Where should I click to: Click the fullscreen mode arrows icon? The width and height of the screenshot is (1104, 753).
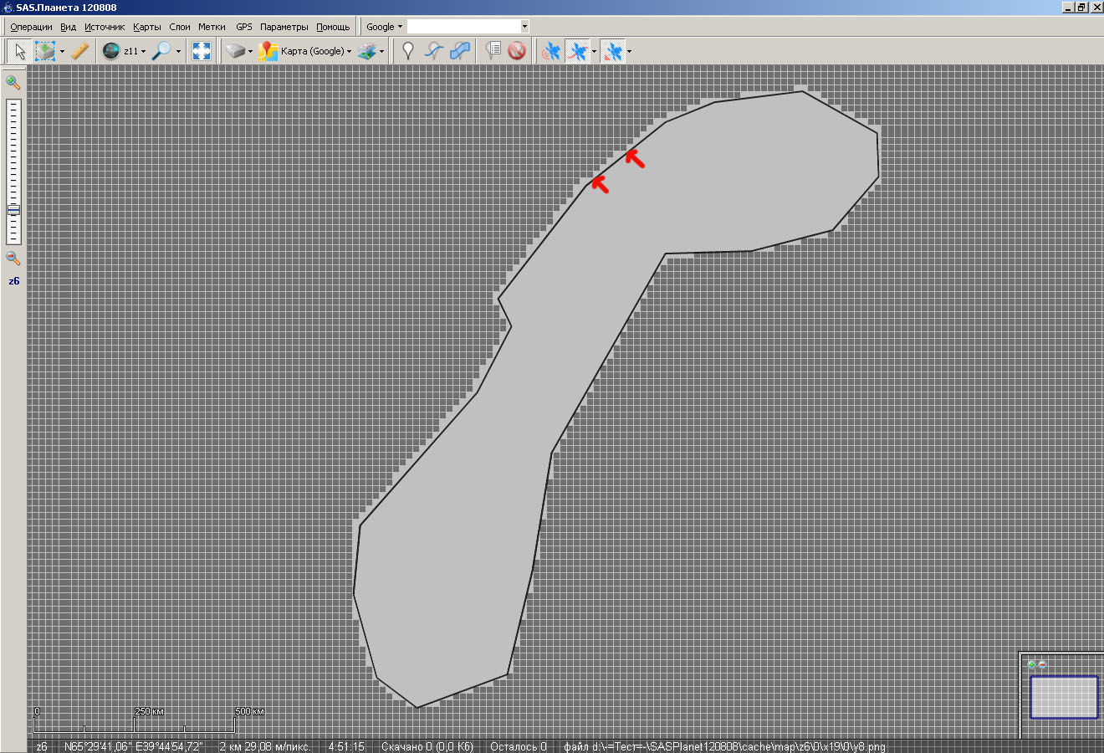pos(202,51)
